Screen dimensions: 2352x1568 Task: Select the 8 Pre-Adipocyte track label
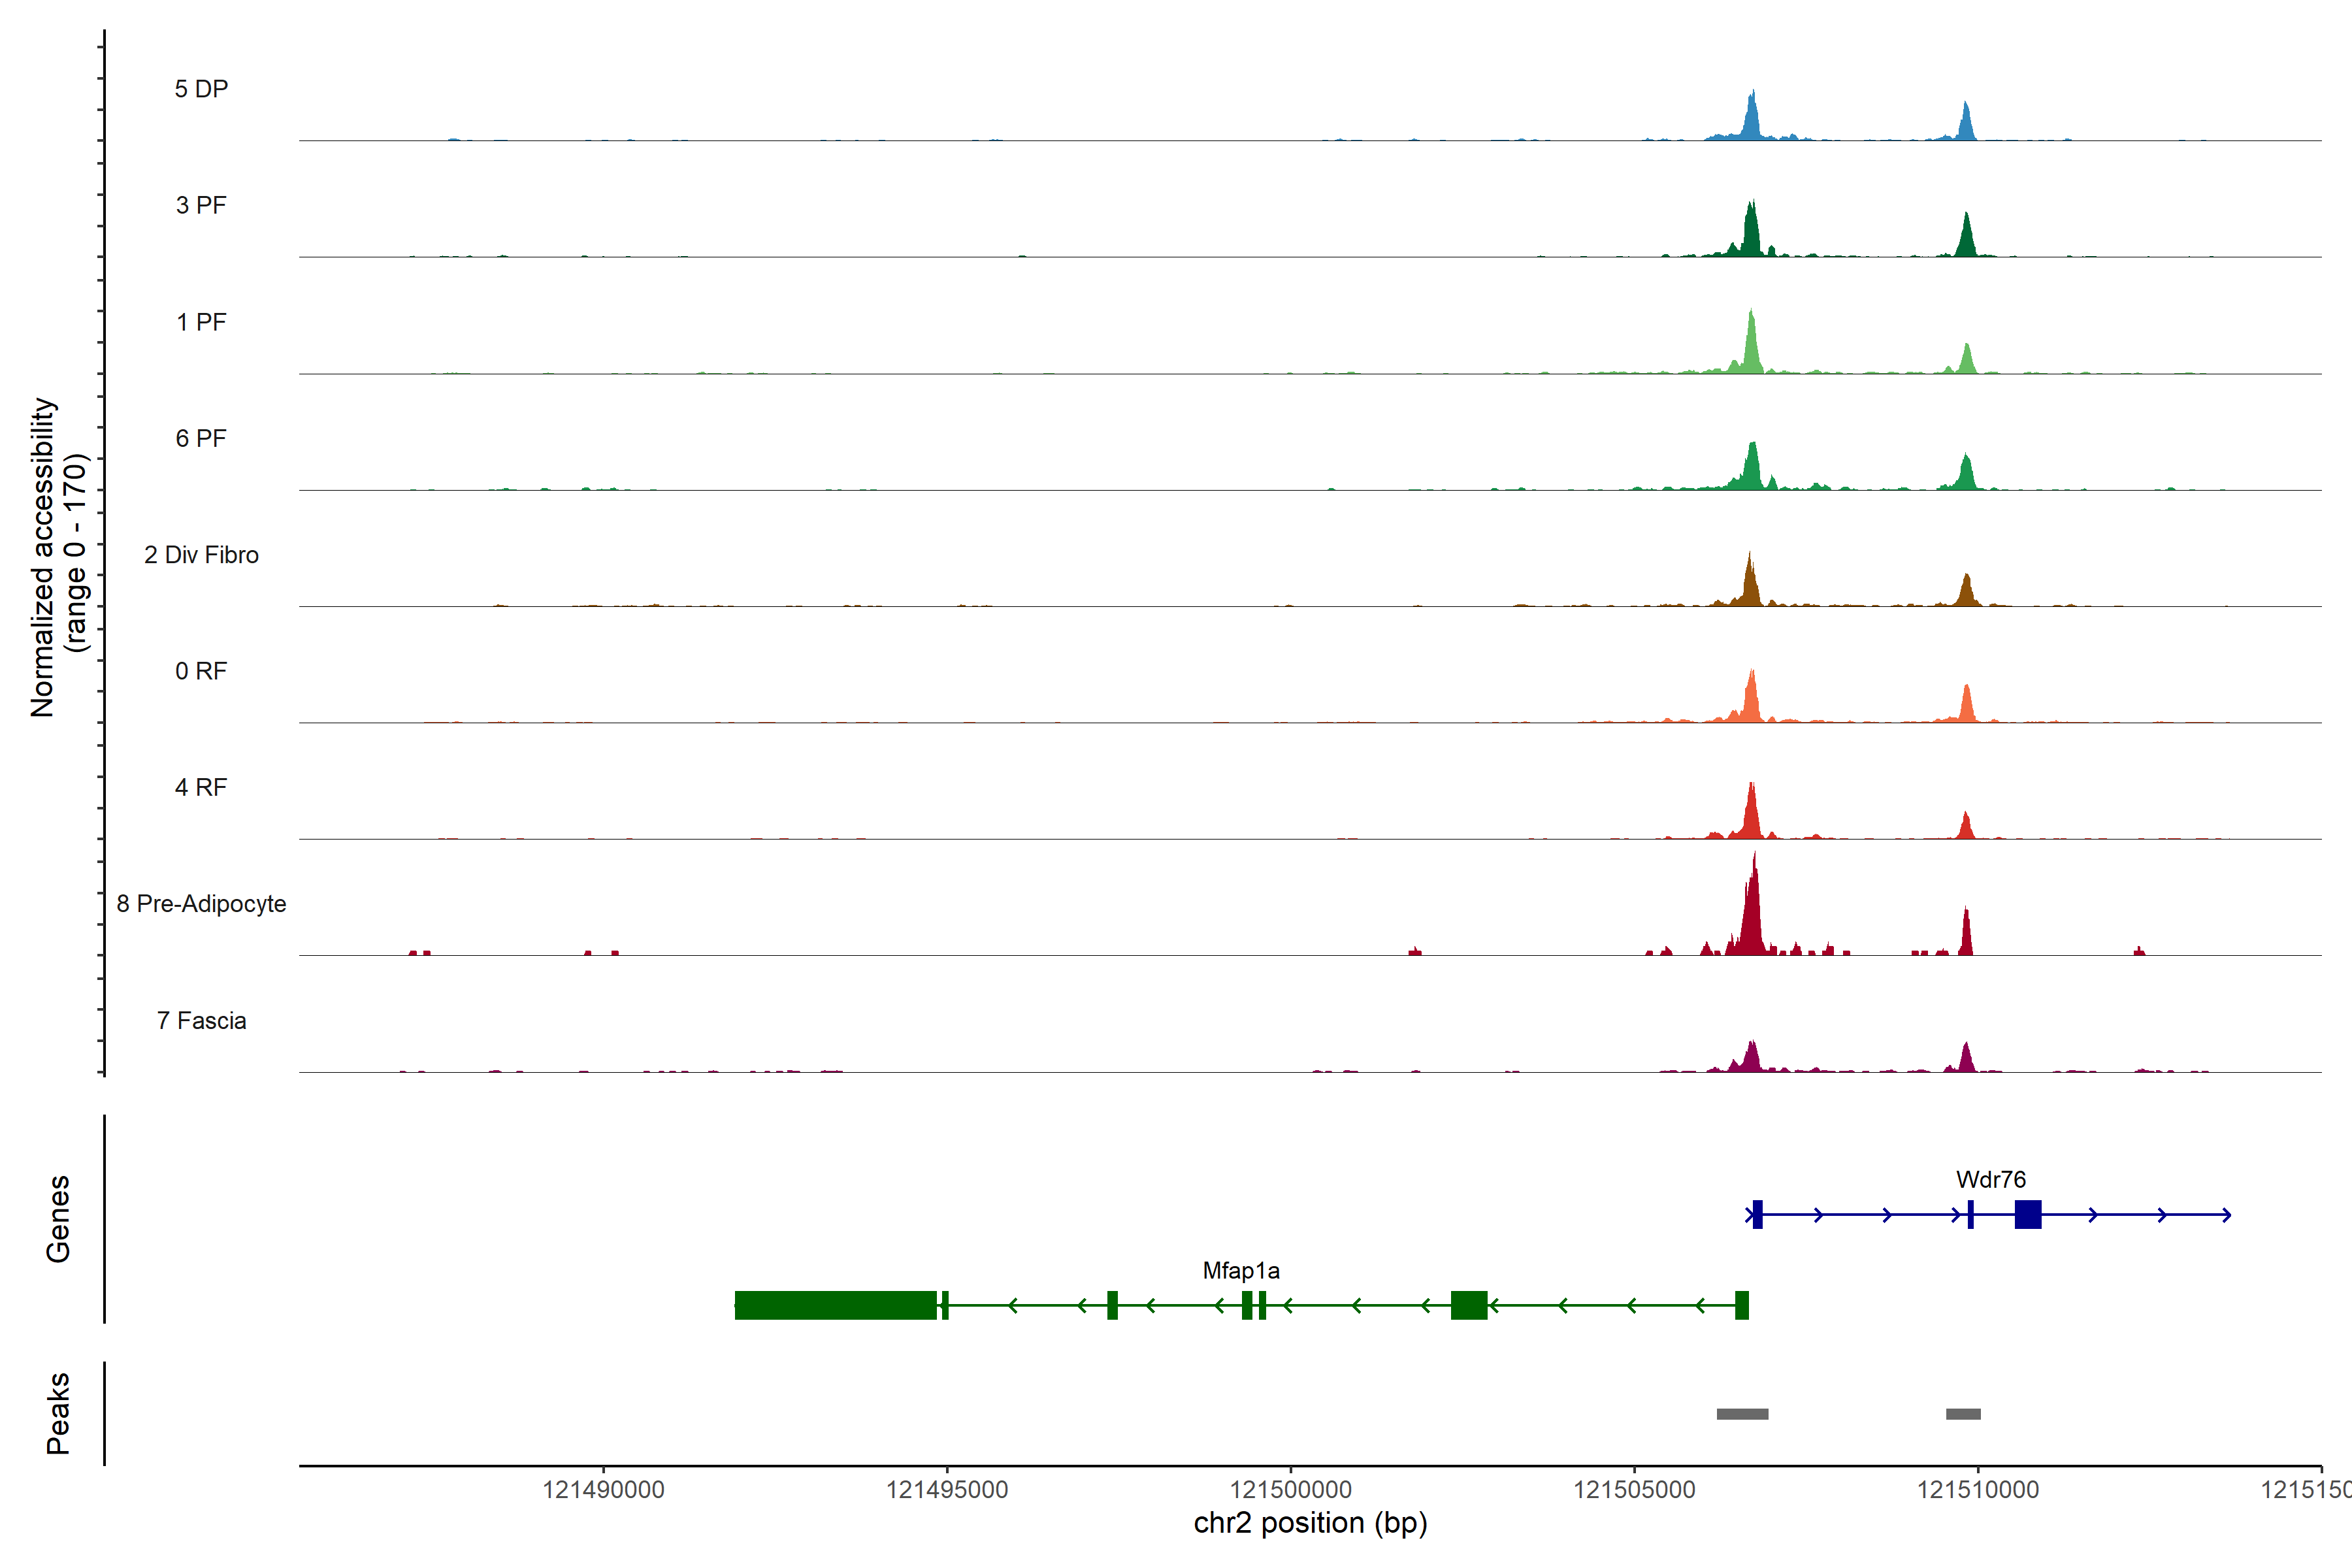pyautogui.click(x=201, y=903)
